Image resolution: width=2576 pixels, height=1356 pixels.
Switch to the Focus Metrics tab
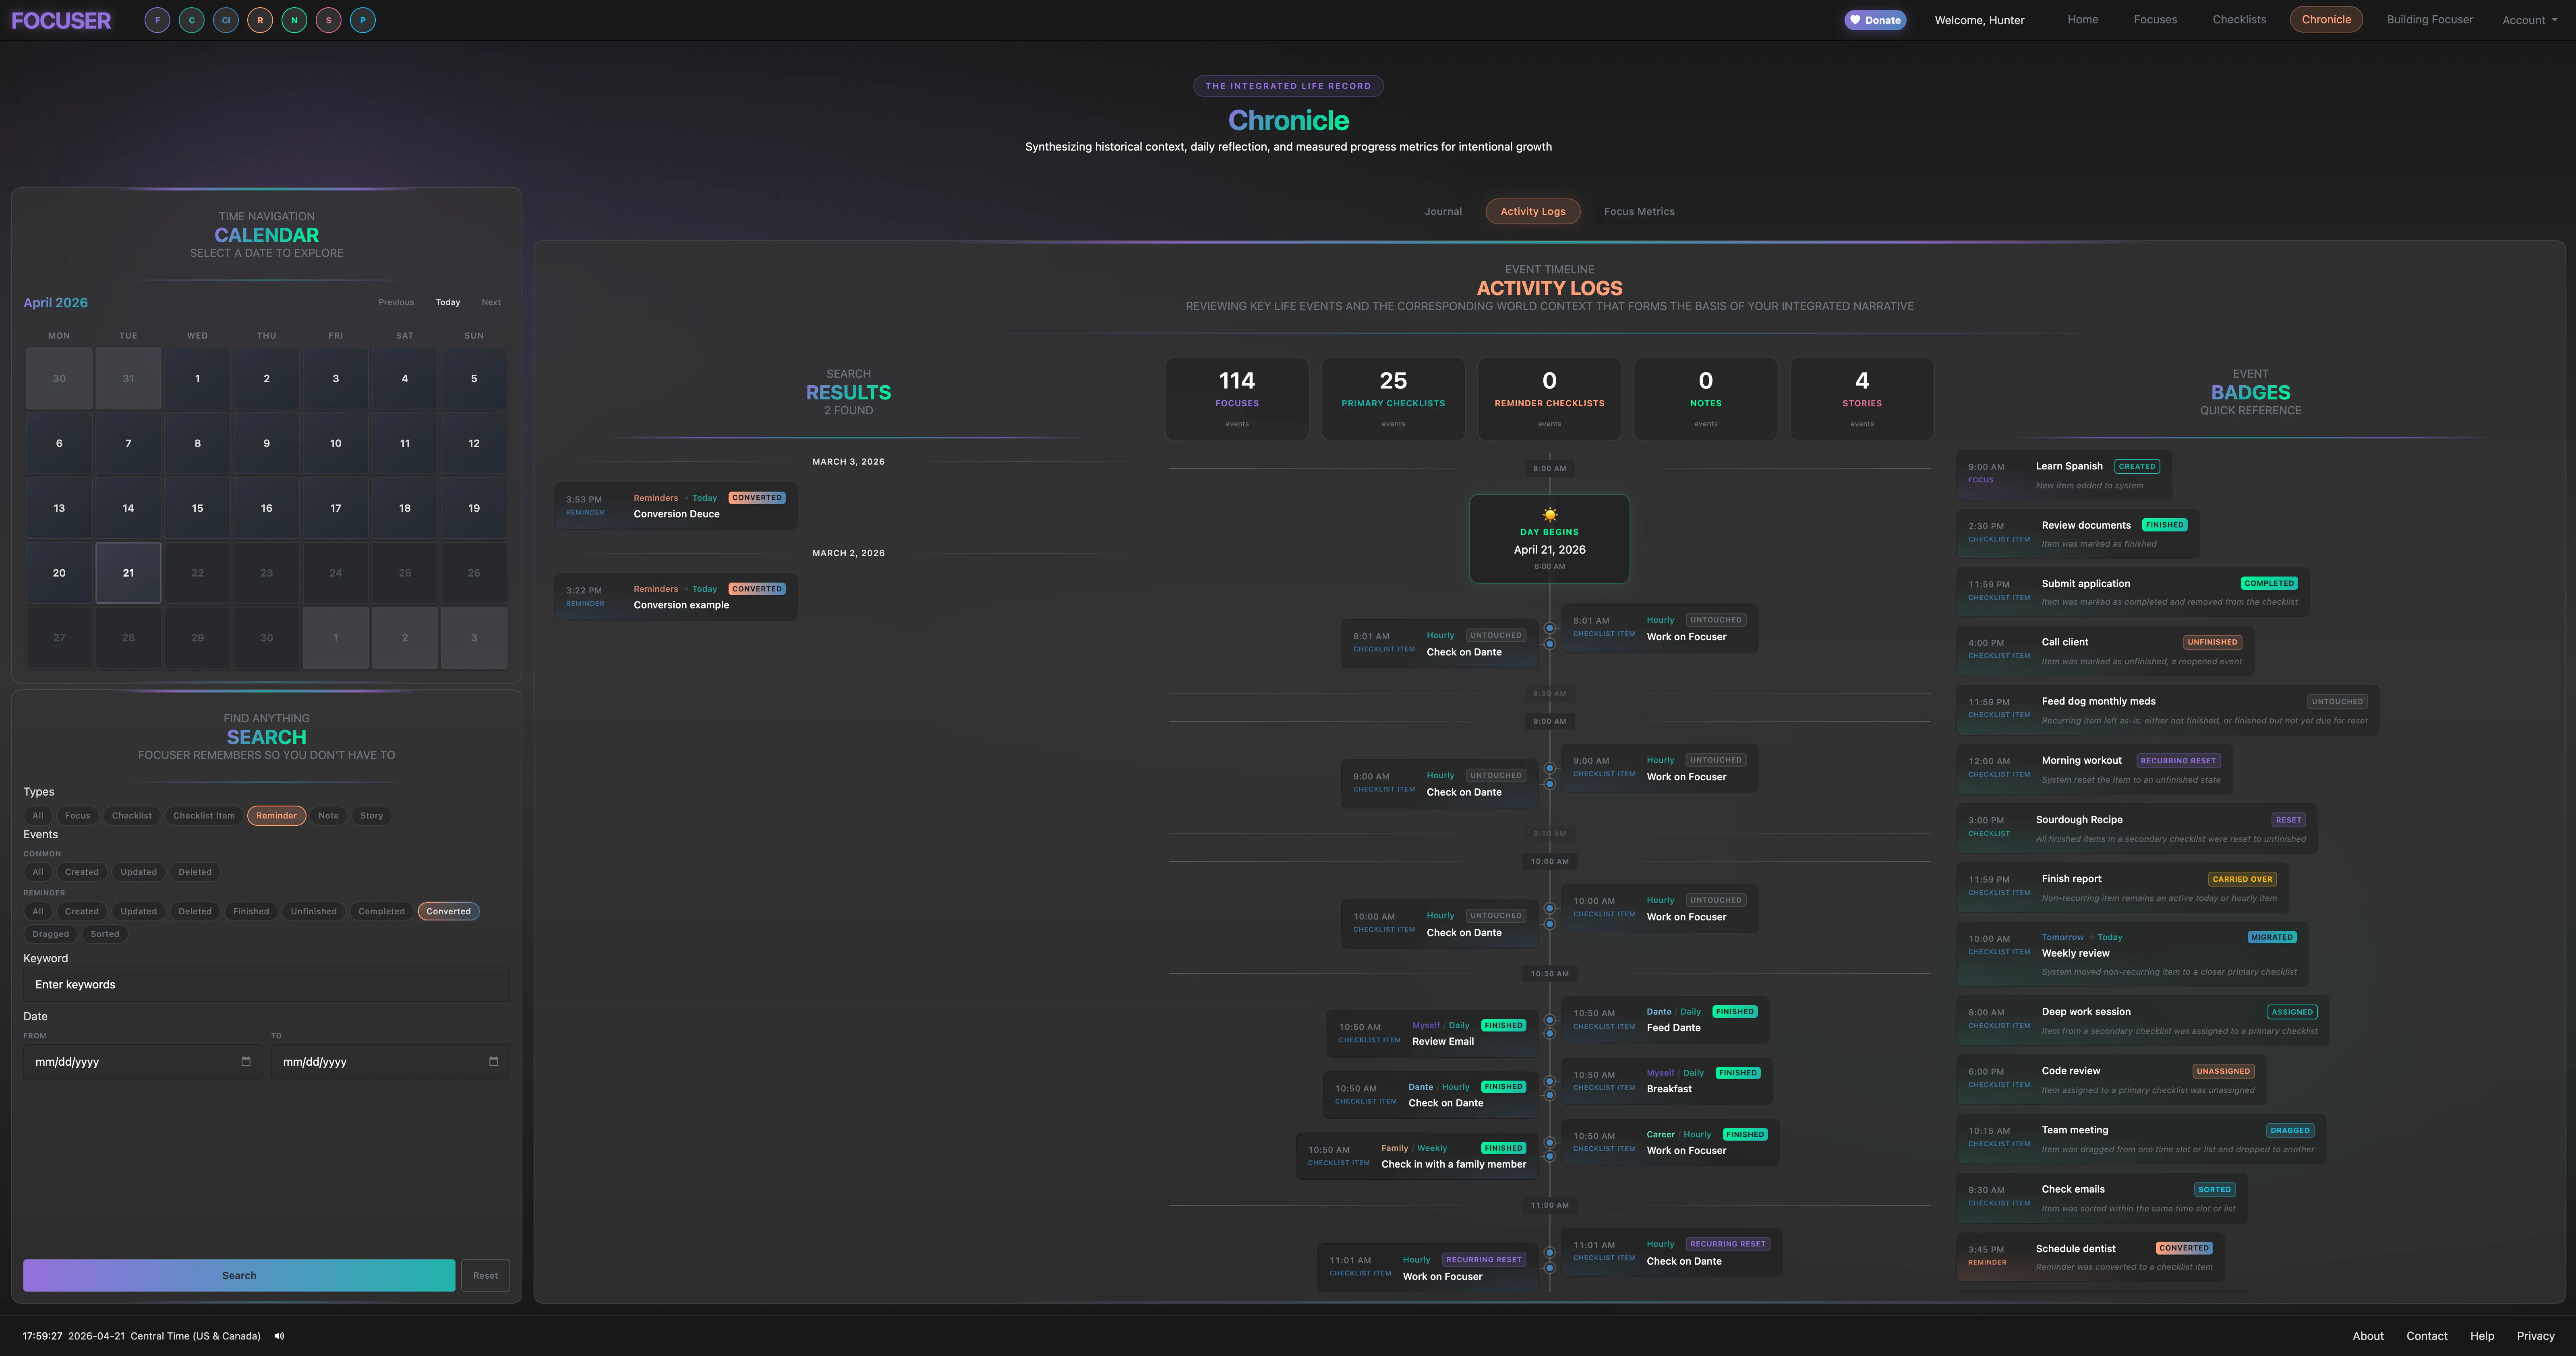click(x=1639, y=212)
